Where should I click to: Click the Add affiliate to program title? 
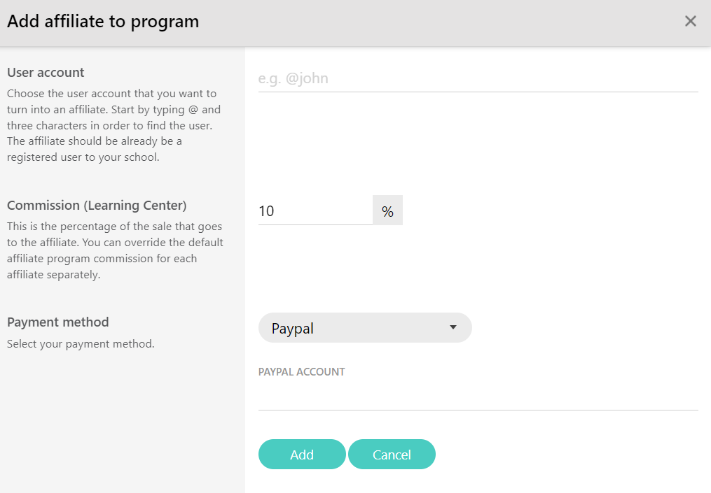[103, 21]
